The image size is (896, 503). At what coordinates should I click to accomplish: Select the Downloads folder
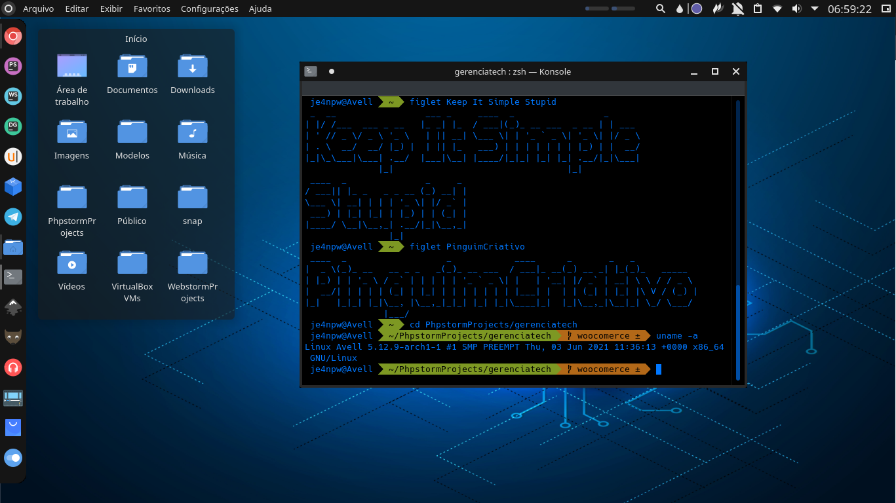click(x=193, y=74)
